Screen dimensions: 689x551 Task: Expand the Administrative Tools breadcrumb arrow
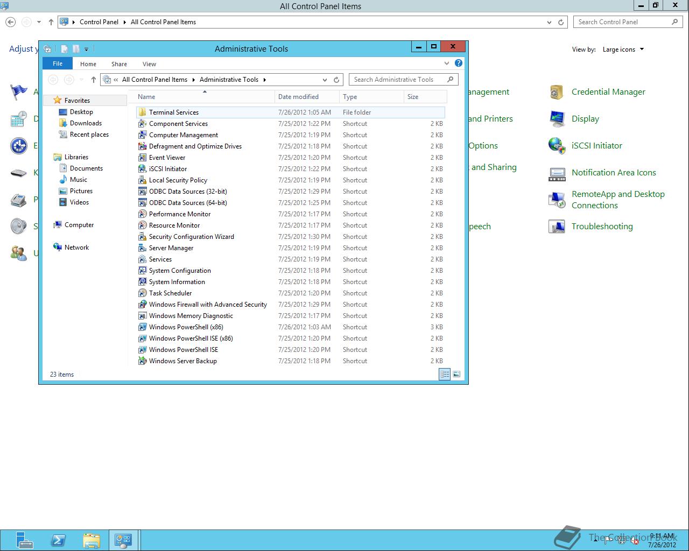pos(265,80)
